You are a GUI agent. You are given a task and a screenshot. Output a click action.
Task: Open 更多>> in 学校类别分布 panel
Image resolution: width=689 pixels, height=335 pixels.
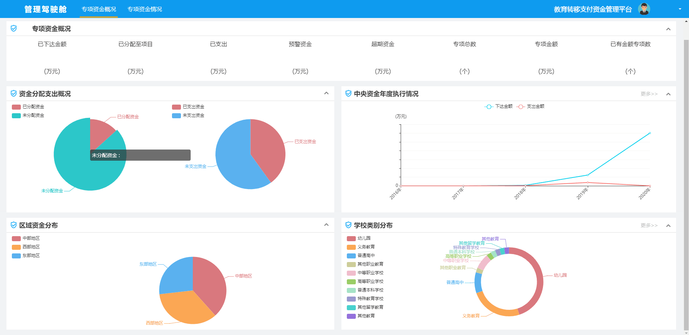pyautogui.click(x=649, y=225)
